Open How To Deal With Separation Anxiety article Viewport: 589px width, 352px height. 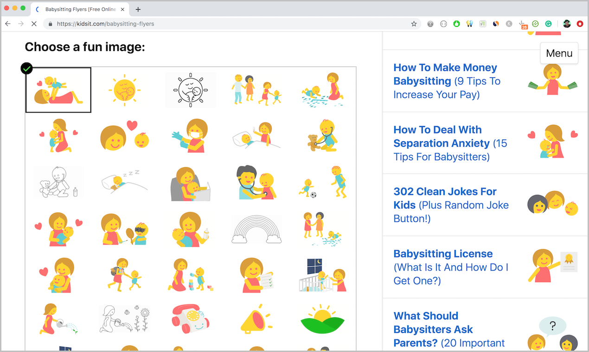(450, 143)
